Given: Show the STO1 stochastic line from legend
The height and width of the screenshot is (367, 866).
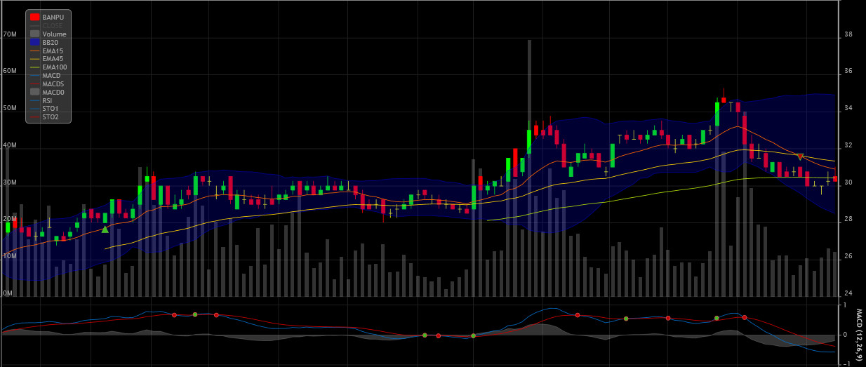Looking at the screenshot, I should 44,109.
